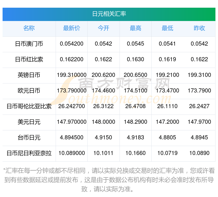Select the 最高 column header
This screenshot has height=197, width=218.
pos(135,28)
